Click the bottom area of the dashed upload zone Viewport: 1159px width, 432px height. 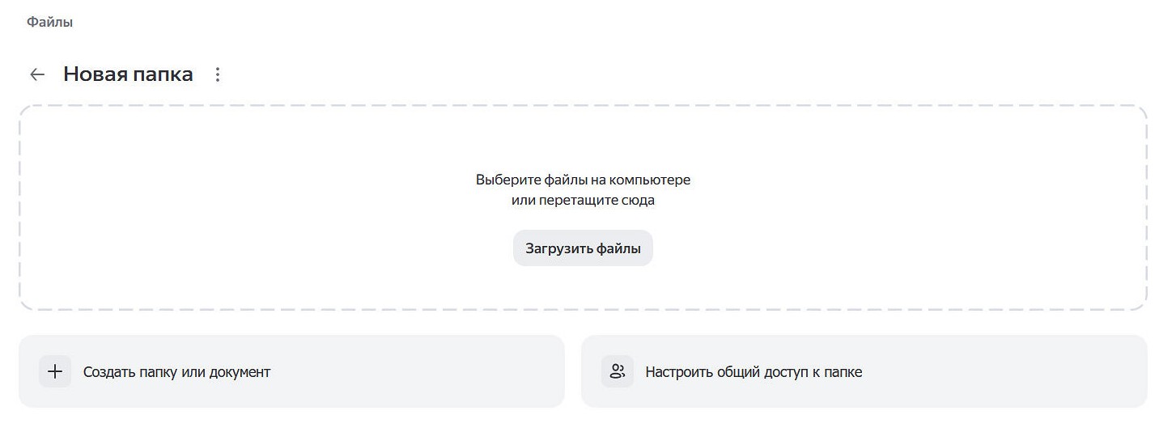tap(583, 291)
